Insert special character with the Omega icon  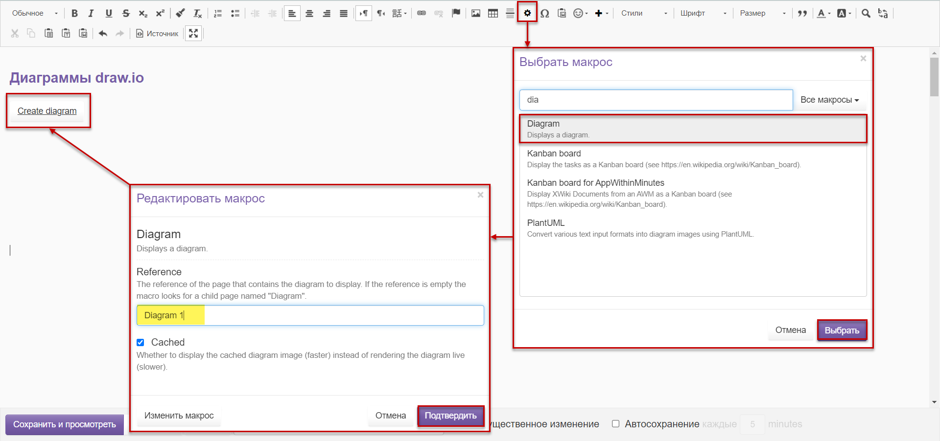[544, 13]
